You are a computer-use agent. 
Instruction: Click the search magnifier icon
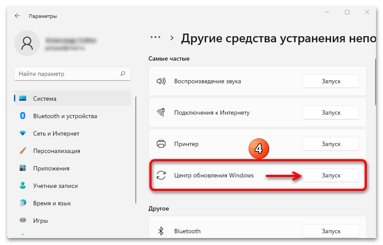point(123,74)
